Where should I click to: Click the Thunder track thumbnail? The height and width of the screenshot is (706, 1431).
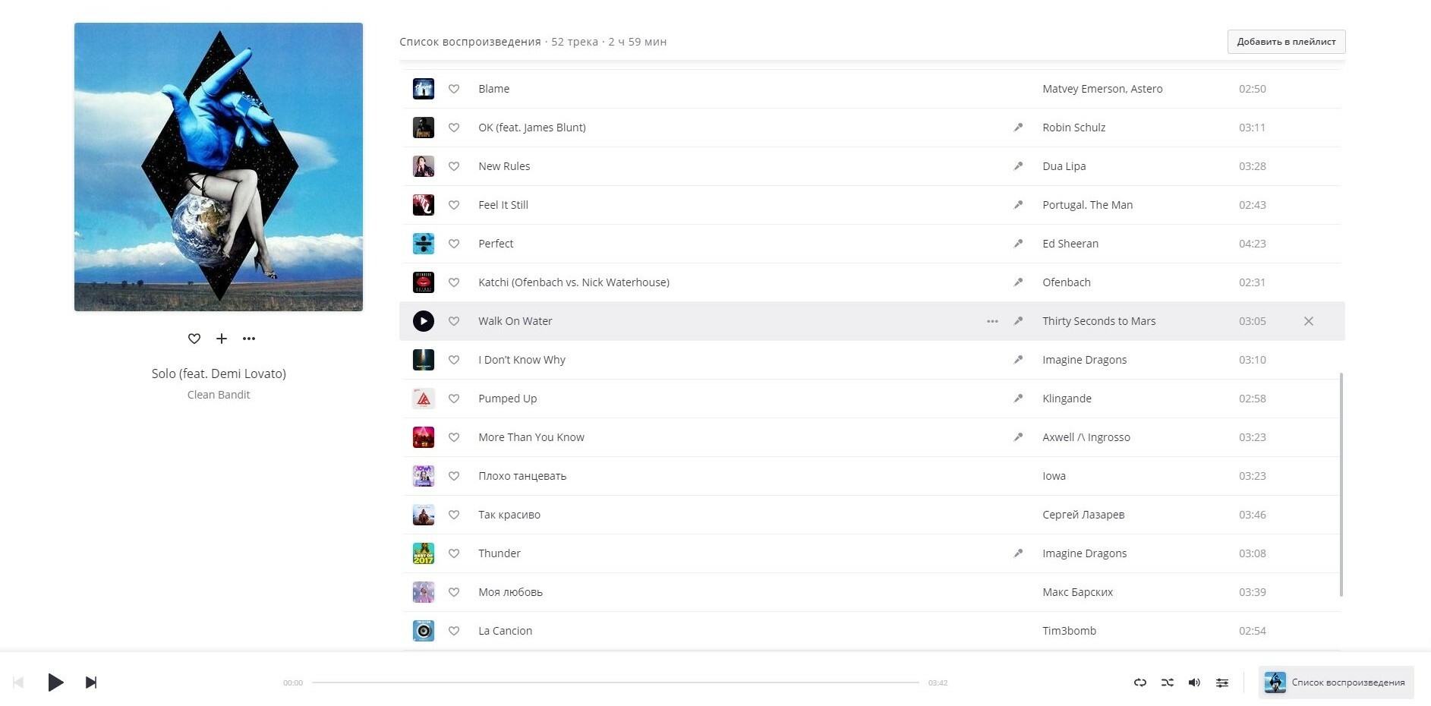click(424, 553)
